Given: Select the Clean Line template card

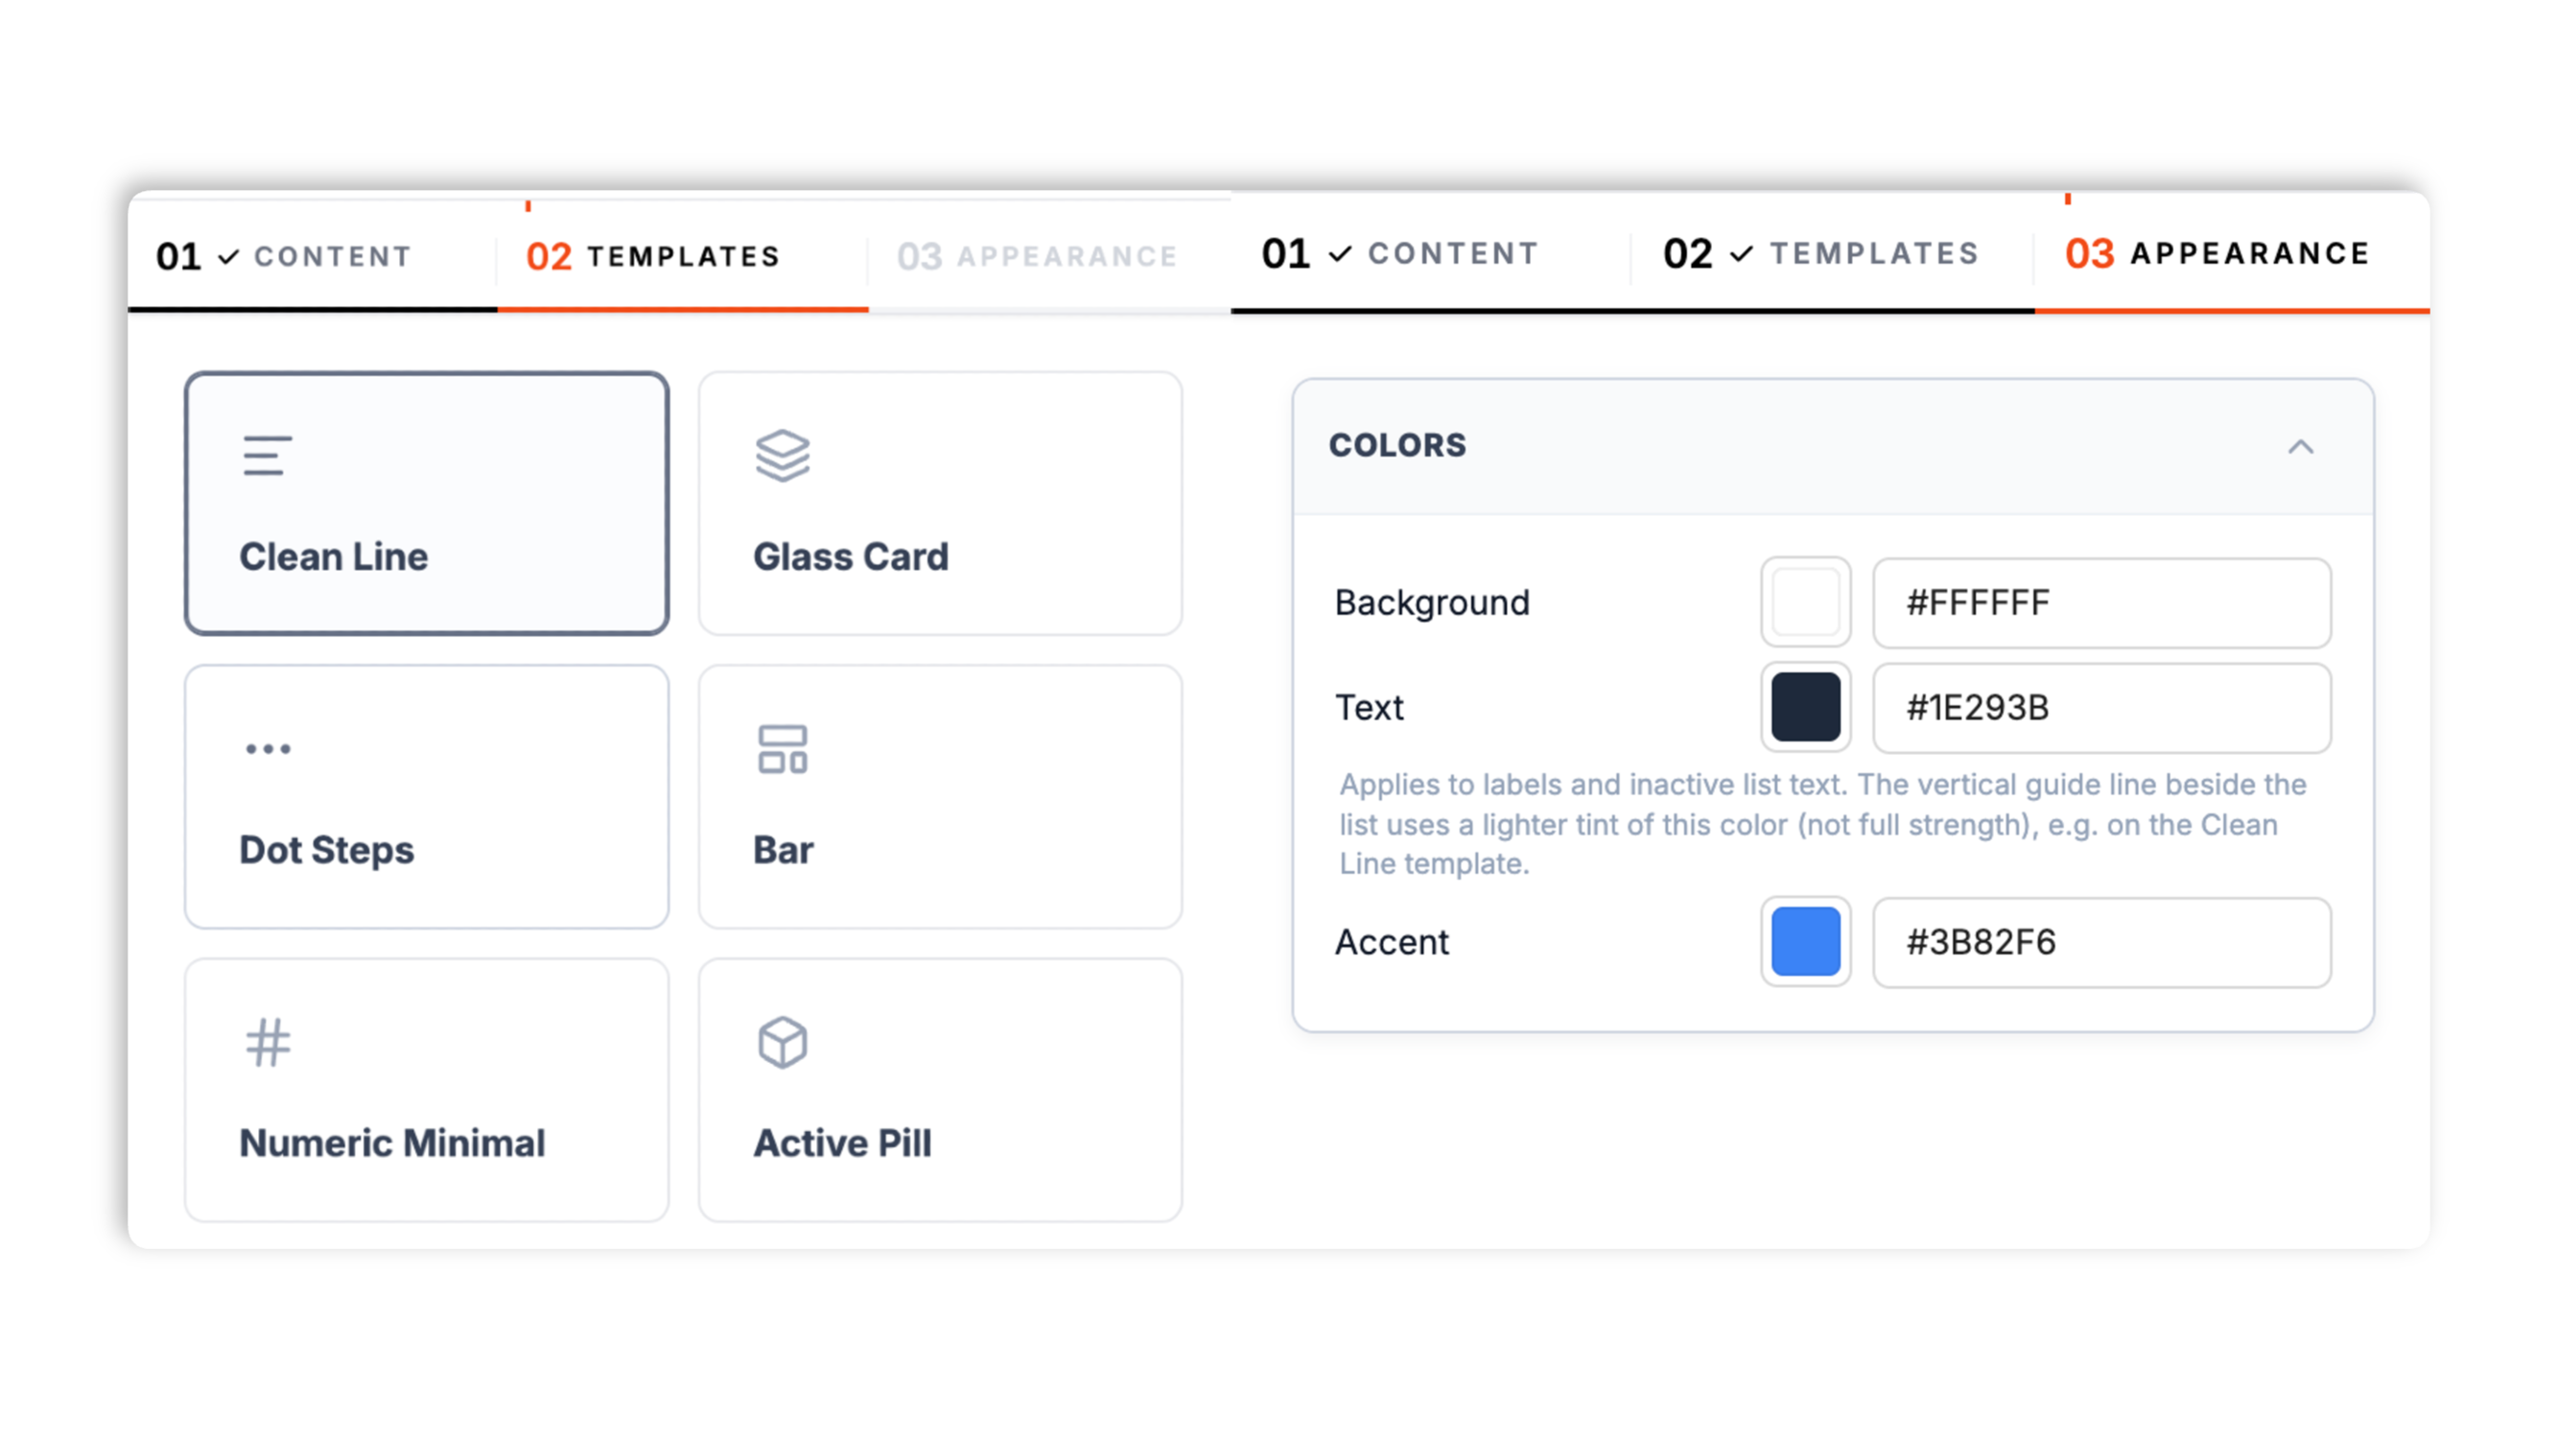Looking at the screenshot, I should (426, 504).
